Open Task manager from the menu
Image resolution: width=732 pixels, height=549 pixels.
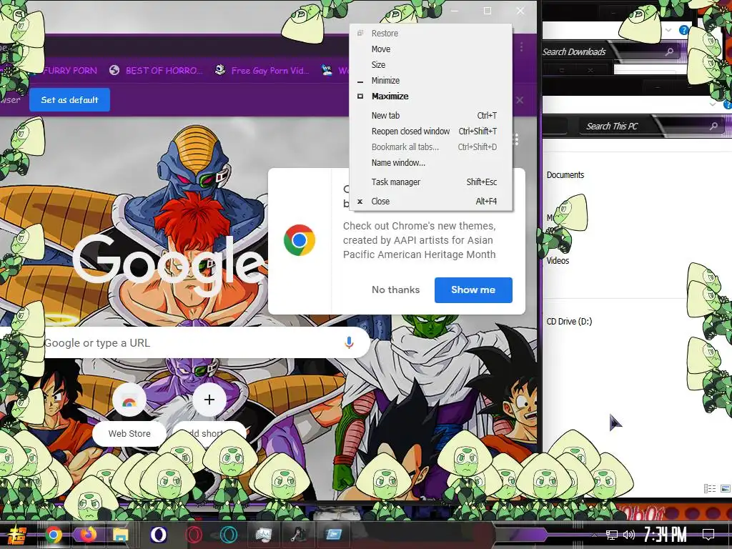click(x=430, y=182)
